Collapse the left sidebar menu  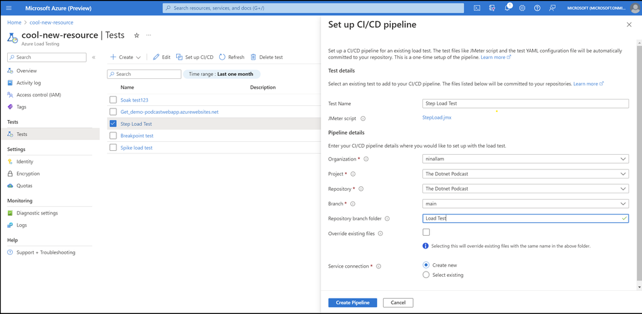(94, 57)
